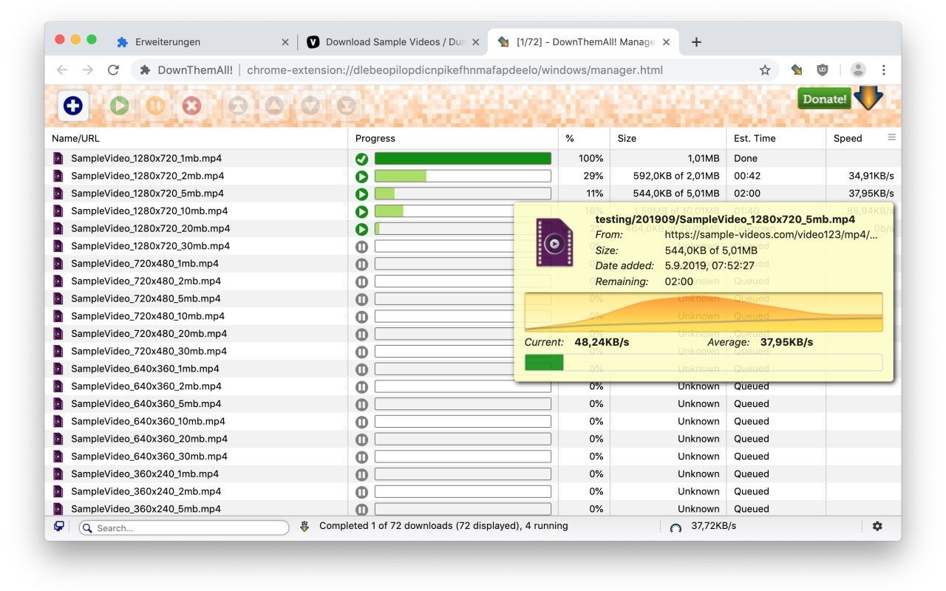Click network status icon left of search

[x=58, y=527]
